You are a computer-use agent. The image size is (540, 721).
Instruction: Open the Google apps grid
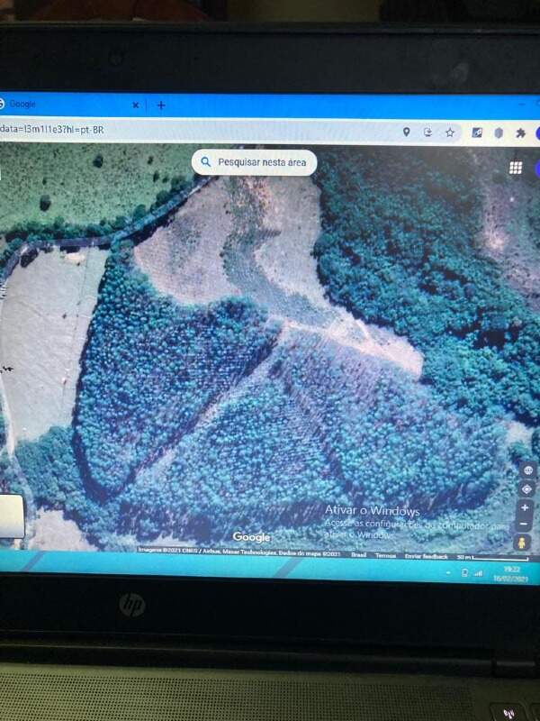[x=516, y=168]
